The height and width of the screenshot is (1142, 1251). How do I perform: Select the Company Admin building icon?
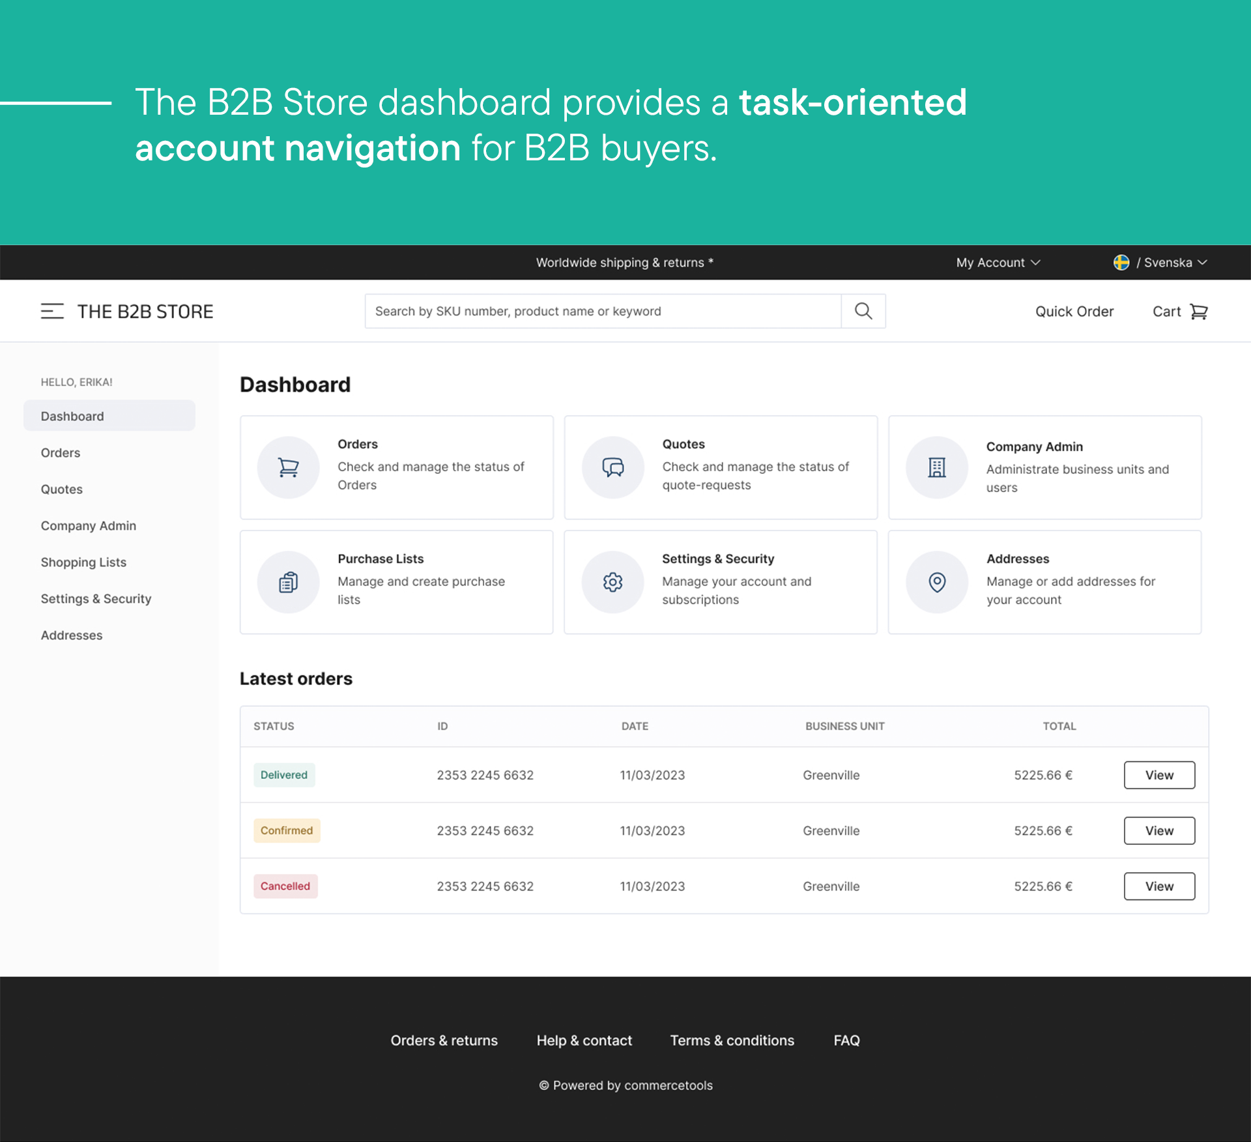(x=936, y=467)
